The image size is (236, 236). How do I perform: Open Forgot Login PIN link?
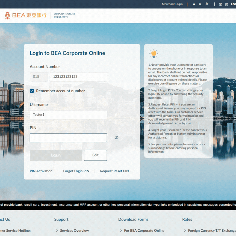(x=76, y=171)
